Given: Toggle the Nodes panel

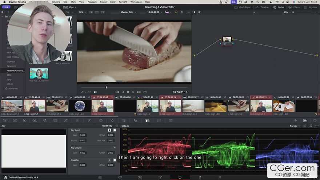Looking at the screenshot, I should coord(279,7).
